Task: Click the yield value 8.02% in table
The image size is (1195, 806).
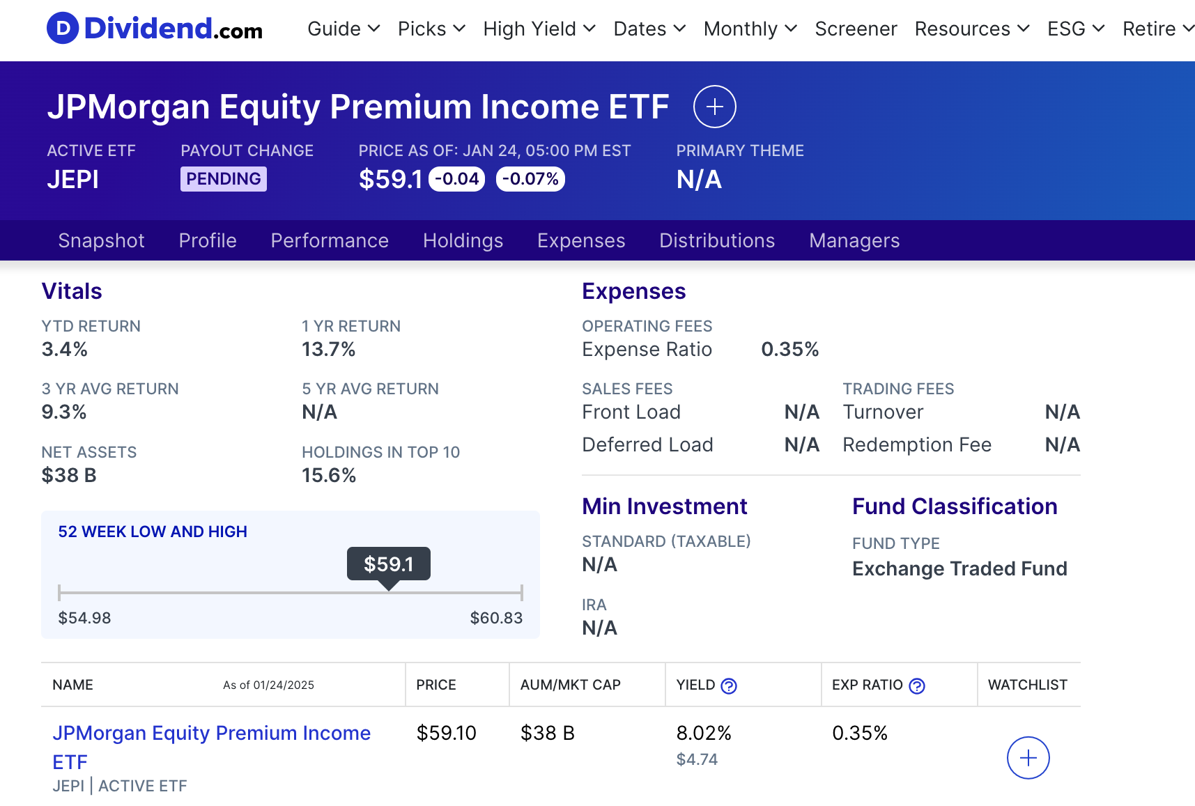Action: 704,733
